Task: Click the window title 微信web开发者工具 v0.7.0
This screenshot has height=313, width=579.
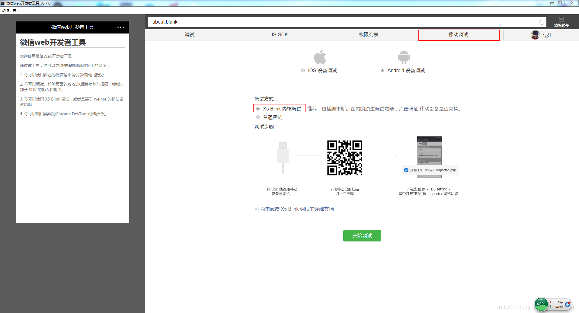Action: point(28,3)
